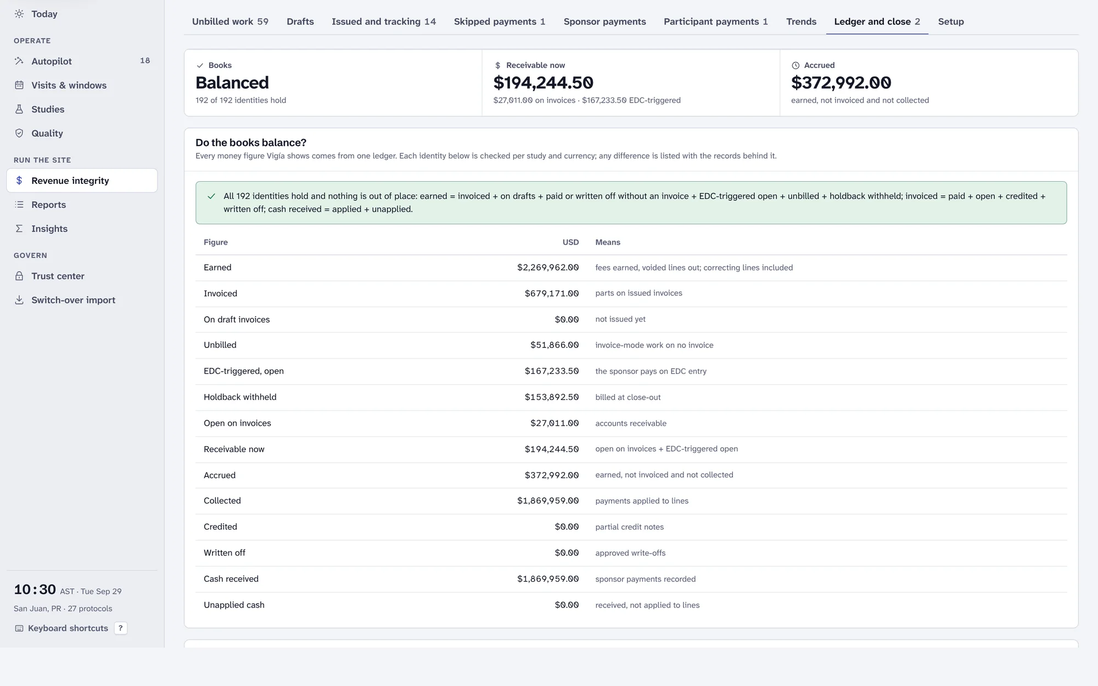Click the Open on invoices row label
This screenshot has height=686, width=1098.
(x=237, y=423)
